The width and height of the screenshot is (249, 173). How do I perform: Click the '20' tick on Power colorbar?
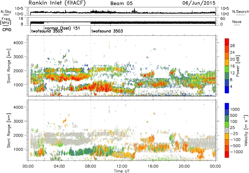[x=232, y=59]
